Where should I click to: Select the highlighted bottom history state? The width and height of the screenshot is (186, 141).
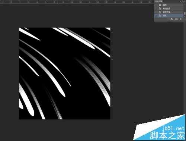(x=169, y=16)
